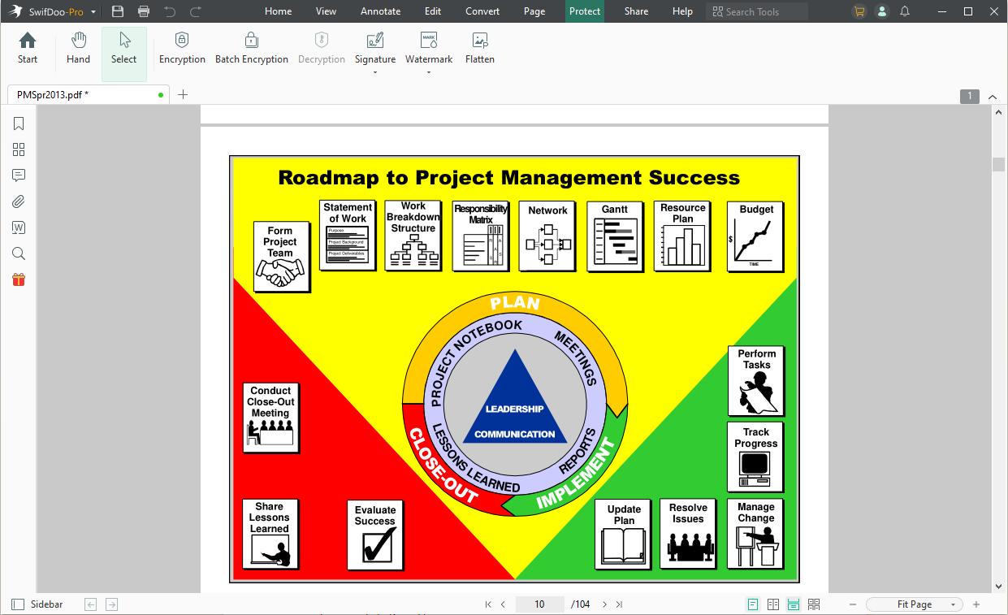This screenshot has width=1008, height=615.
Task: Expand the Watermark dropdown
Action: point(429,72)
